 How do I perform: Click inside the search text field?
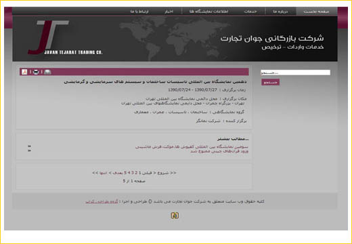pos(295,73)
